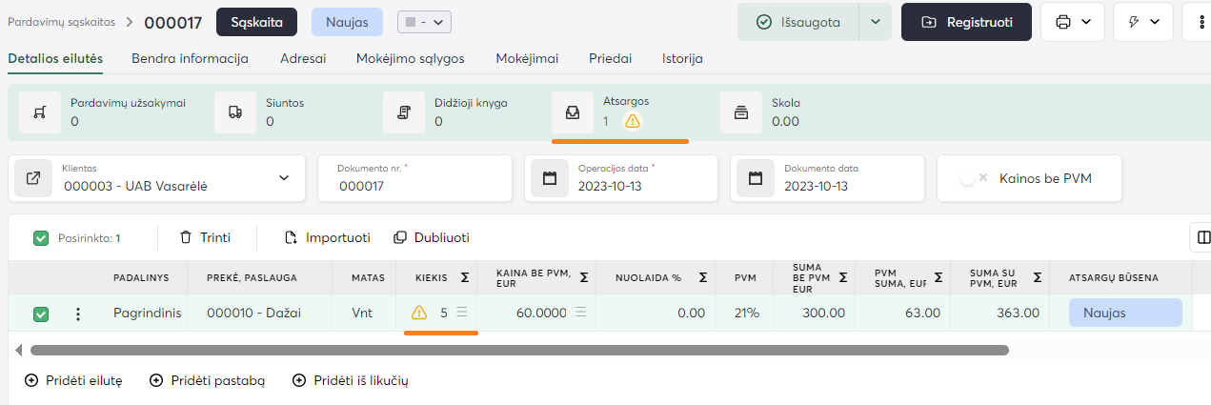
Task: Open the Klientas UAB Vasarėlė dropdown
Action: point(283,178)
